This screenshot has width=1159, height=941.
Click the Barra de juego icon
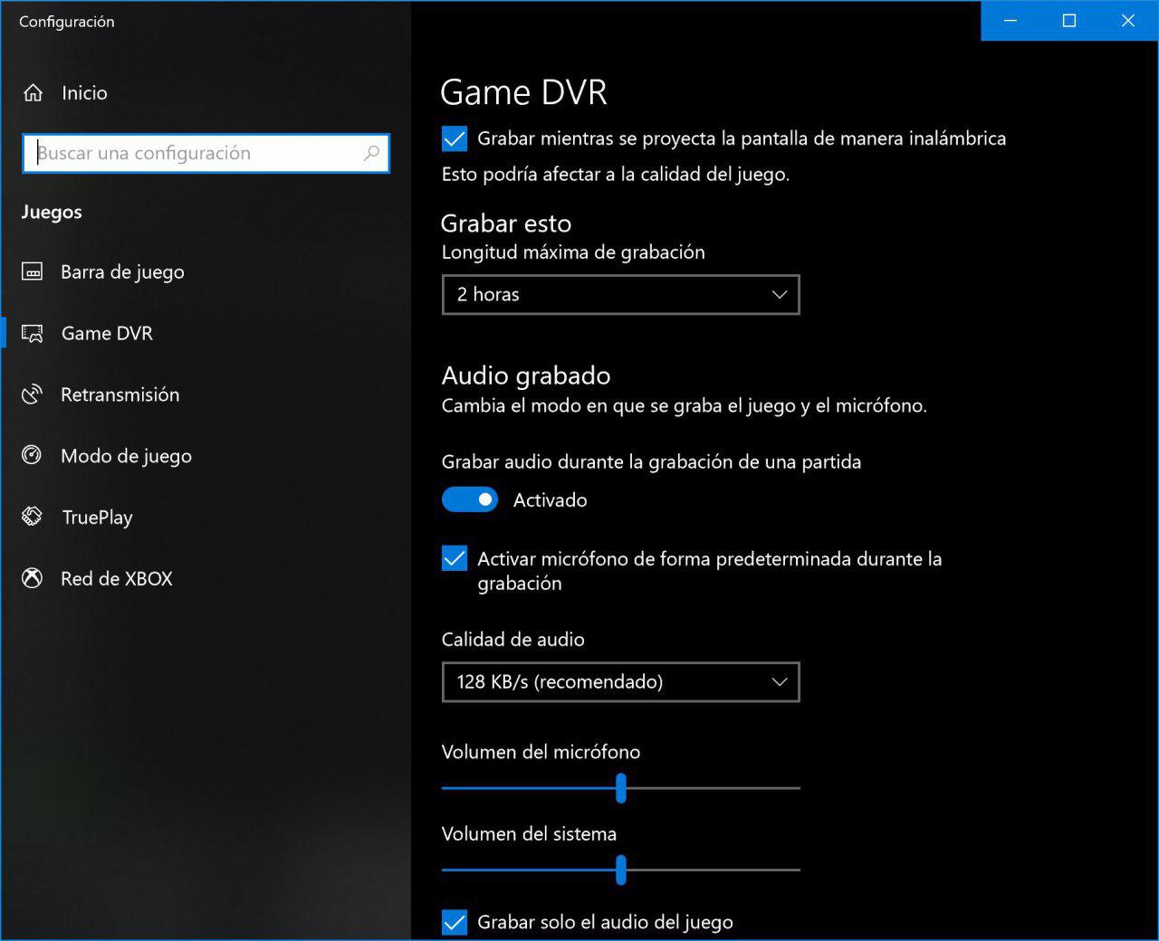coord(33,272)
